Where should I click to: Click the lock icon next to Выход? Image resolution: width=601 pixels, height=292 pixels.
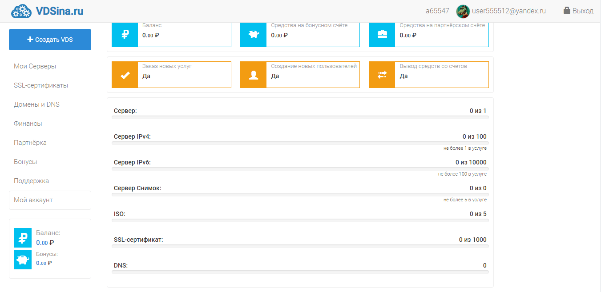click(x=567, y=11)
